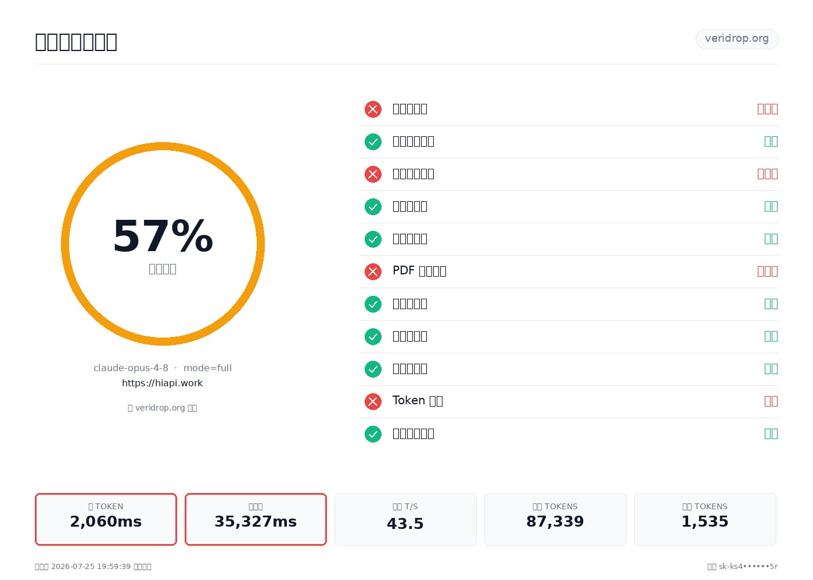Select the 43.5 T/S stat card

(405, 519)
